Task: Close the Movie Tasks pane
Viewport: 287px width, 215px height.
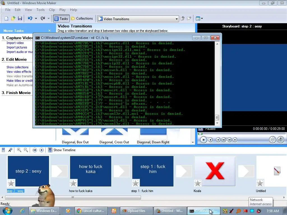Action: pos(49,31)
